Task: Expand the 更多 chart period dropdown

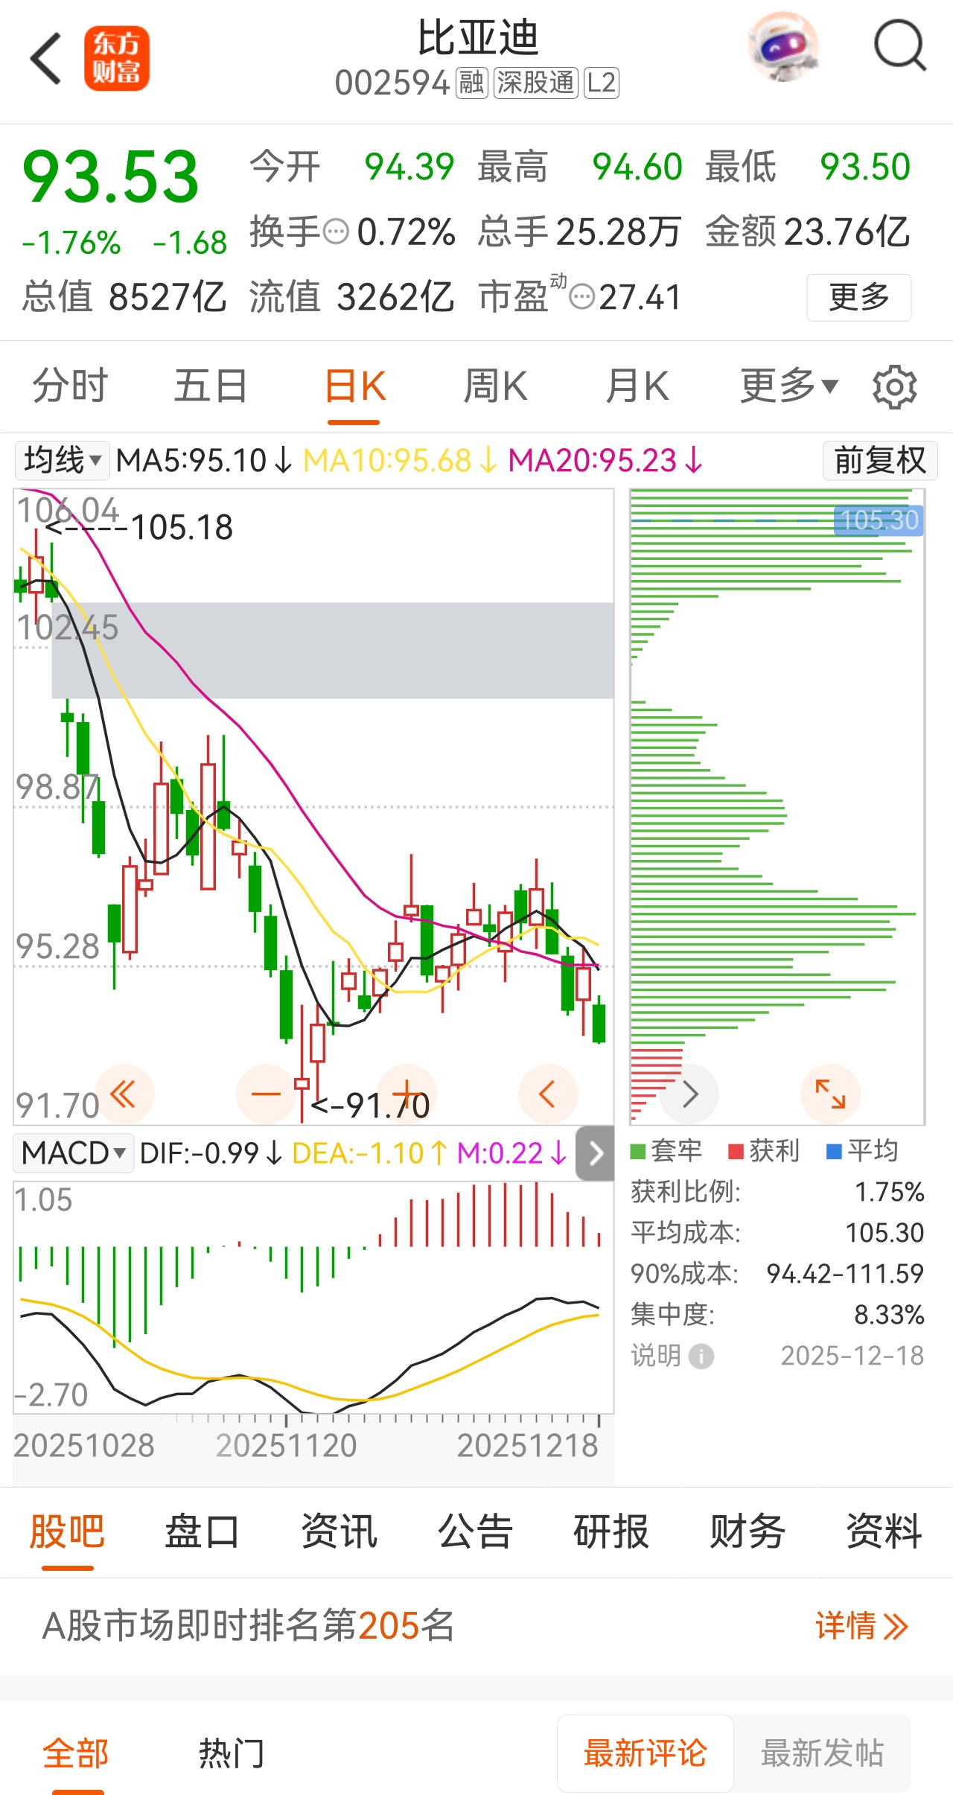Action: tap(789, 386)
